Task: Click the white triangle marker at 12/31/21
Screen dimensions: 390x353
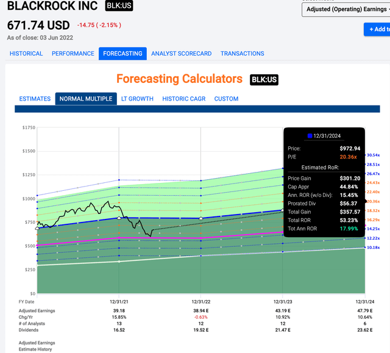Action: click(x=119, y=218)
